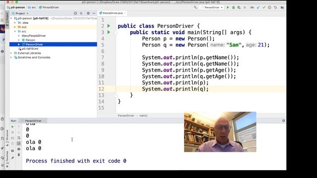
Task: Open the Project Structure icon in the toolbar
Action: point(282,7)
